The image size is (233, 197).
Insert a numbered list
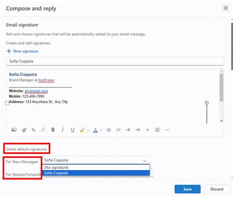pos(118,130)
